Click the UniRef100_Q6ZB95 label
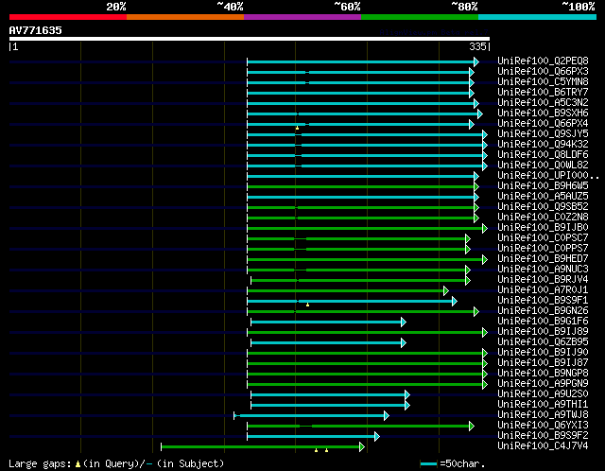This screenshot has width=605, height=471. (x=543, y=342)
